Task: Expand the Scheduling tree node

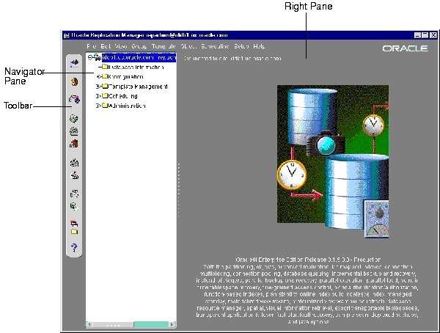Action: tap(98, 95)
